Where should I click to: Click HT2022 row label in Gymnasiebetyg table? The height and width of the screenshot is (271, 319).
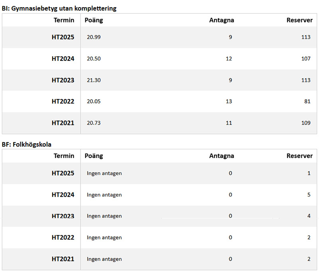pyautogui.click(x=63, y=101)
